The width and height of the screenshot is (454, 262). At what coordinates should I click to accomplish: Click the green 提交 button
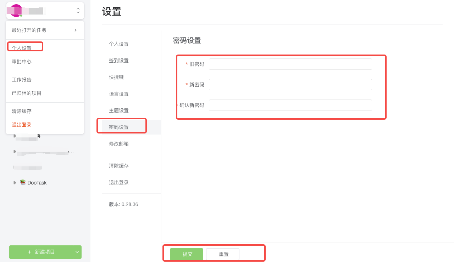(186, 254)
